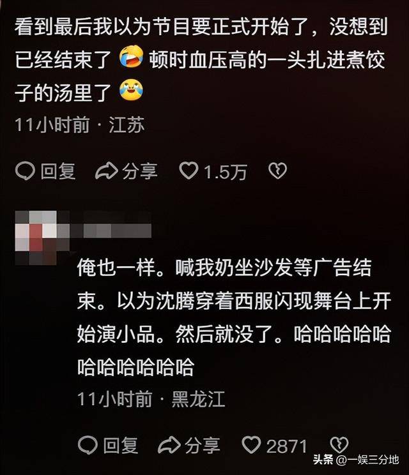Click the share arrow icon under the 江苏 comment

coord(107,171)
